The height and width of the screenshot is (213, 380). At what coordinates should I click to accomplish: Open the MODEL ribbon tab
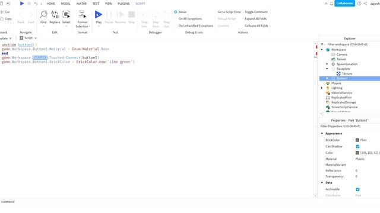(65, 4)
